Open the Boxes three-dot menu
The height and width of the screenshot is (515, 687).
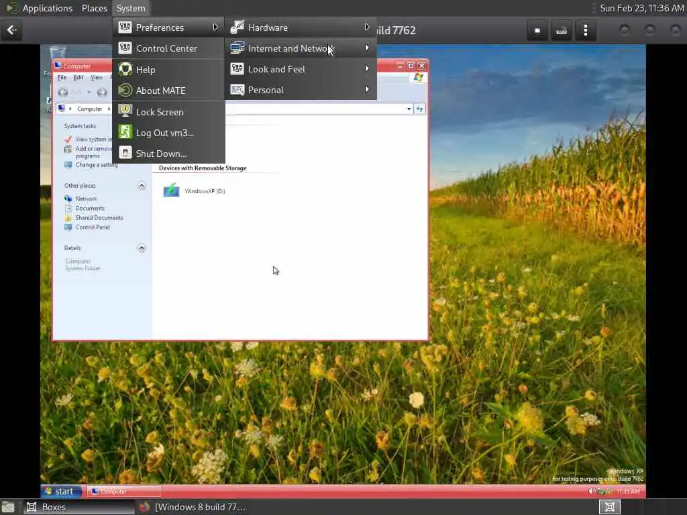pyautogui.click(x=585, y=30)
